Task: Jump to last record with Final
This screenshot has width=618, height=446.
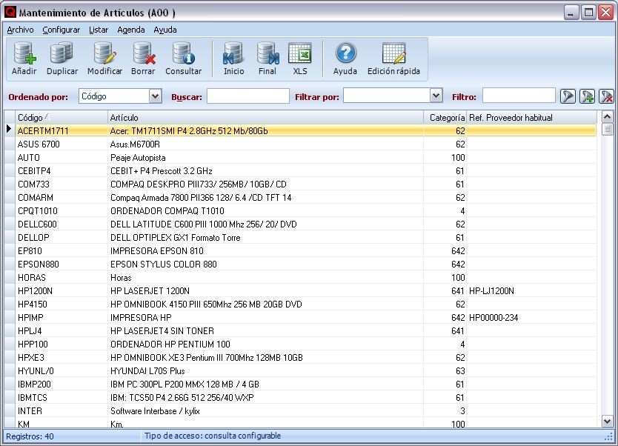Action: [x=268, y=53]
